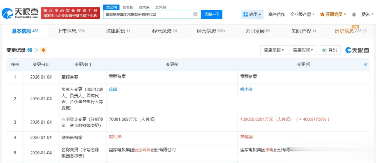The image size is (376, 163).
Task: Open the 知识产权 tab
Action: coord(304,31)
